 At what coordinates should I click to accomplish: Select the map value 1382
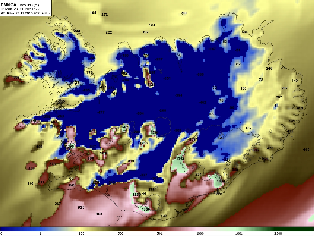tap(180, 158)
